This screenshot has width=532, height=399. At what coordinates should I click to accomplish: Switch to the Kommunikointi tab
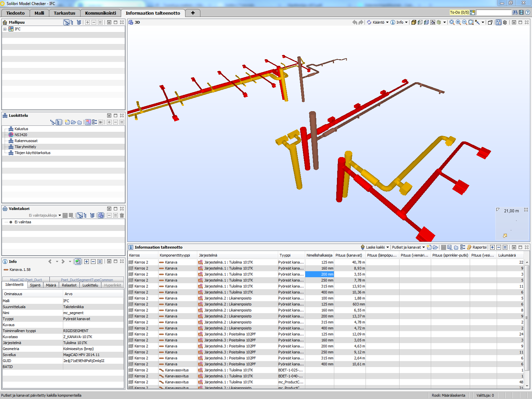click(x=101, y=13)
